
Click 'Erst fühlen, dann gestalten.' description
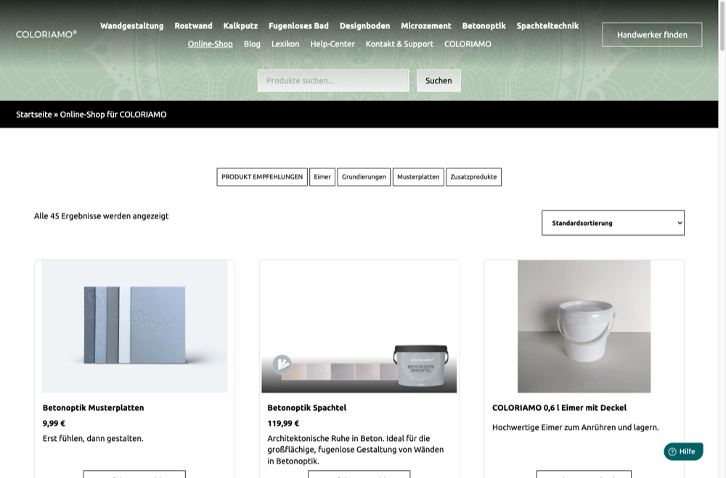point(93,438)
